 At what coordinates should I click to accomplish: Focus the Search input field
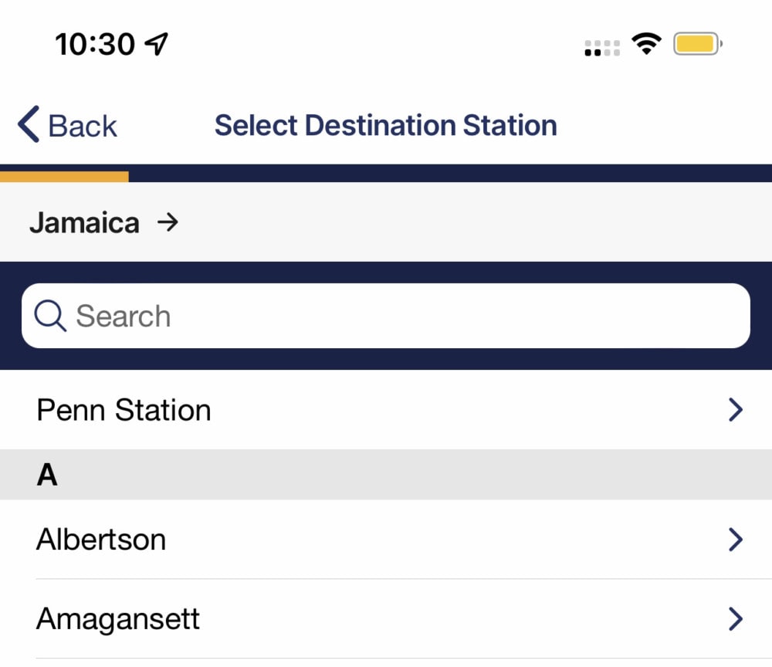[x=385, y=316]
